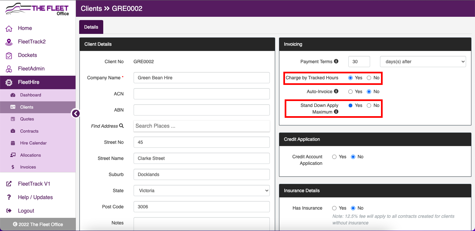
Task: Click the Stand Down Apply Maximum info icon
Action: pos(336,112)
